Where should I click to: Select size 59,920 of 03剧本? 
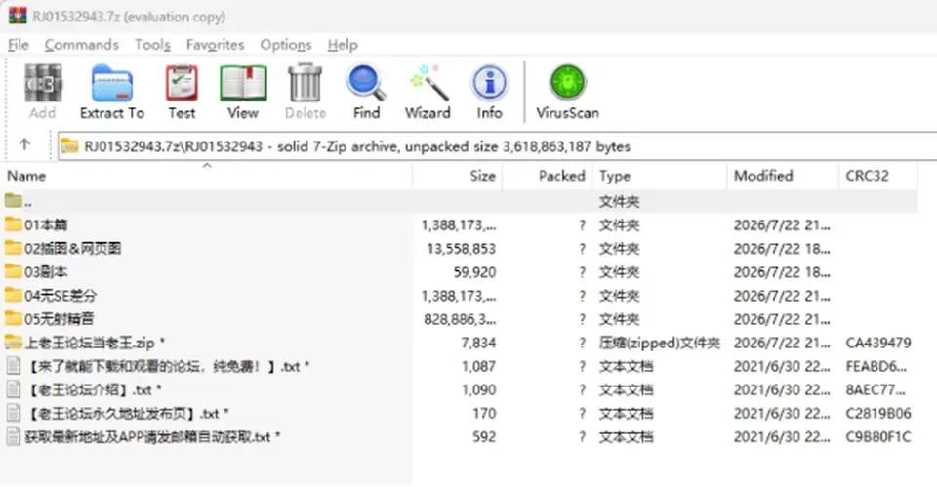click(x=474, y=272)
